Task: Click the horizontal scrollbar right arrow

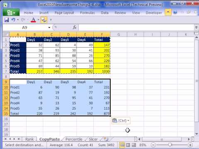Action: (189, 139)
